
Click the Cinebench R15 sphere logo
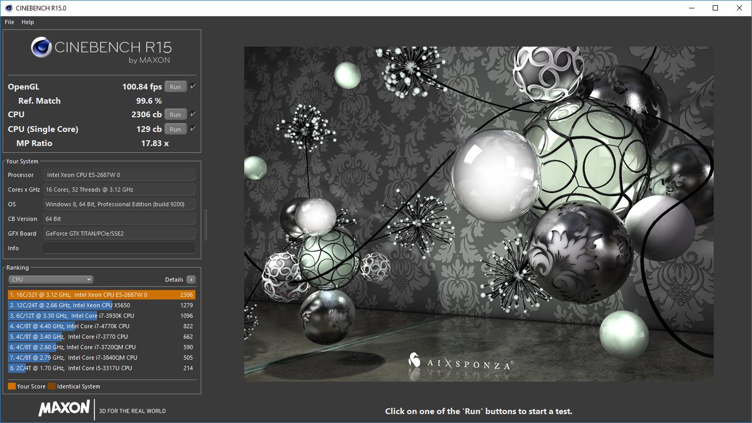[x=41, y=48]
